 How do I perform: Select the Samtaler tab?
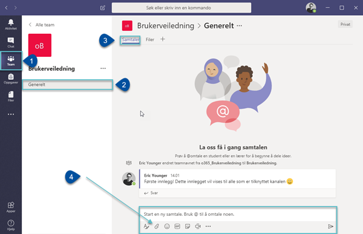pos(131,39)
